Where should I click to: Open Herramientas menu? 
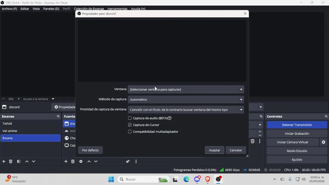[x=117, y=9]
